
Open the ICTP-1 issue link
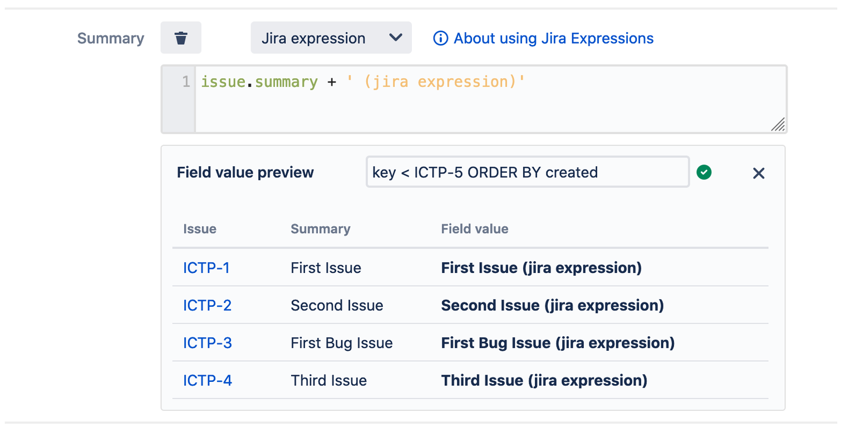click(206, 268)
